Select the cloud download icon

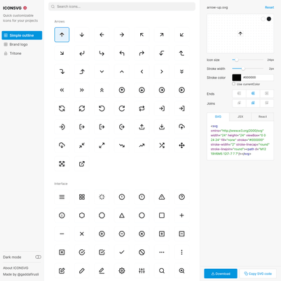62,146
